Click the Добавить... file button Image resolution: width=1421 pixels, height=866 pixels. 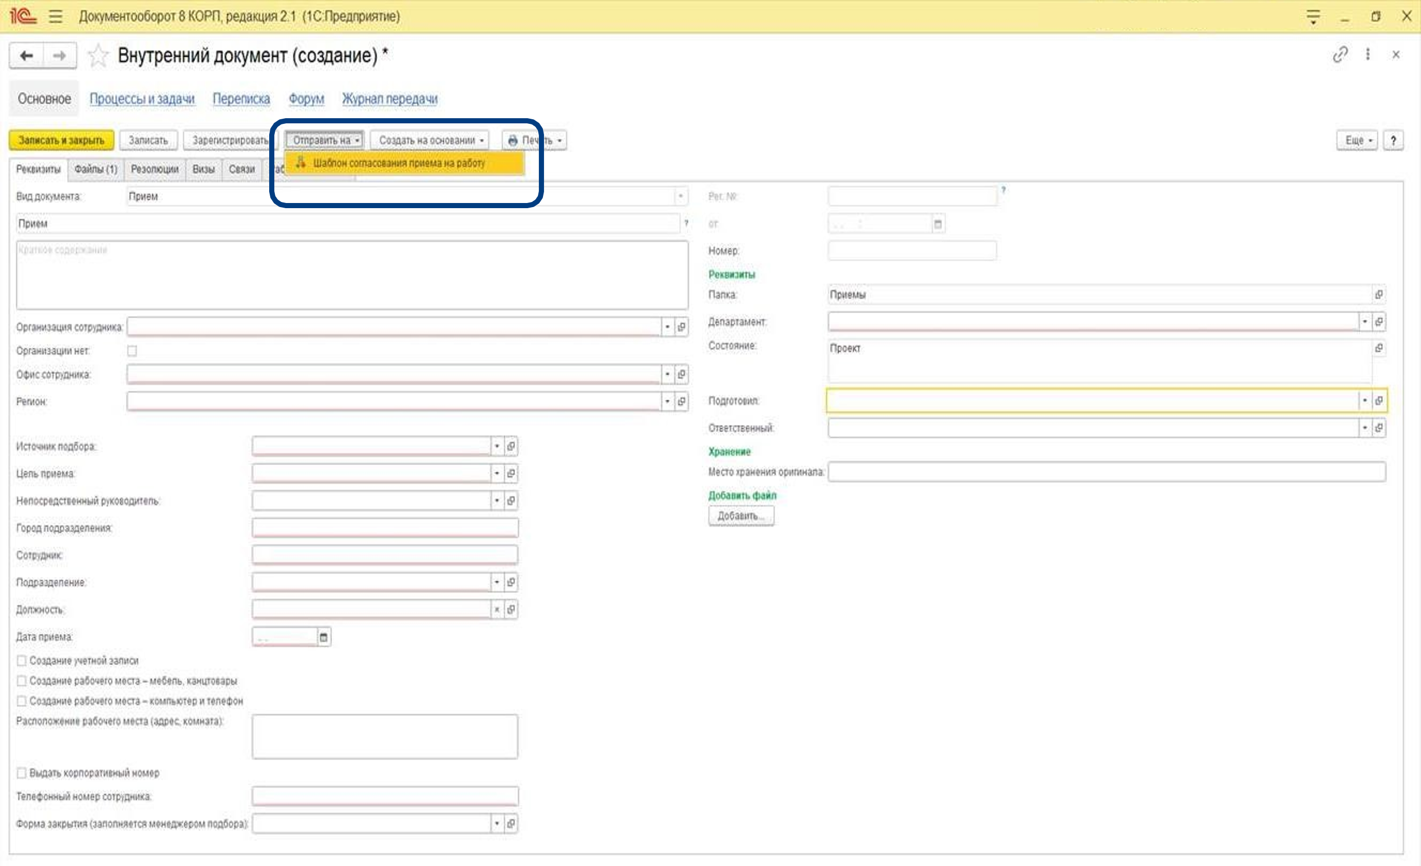(x=741, y=516)
